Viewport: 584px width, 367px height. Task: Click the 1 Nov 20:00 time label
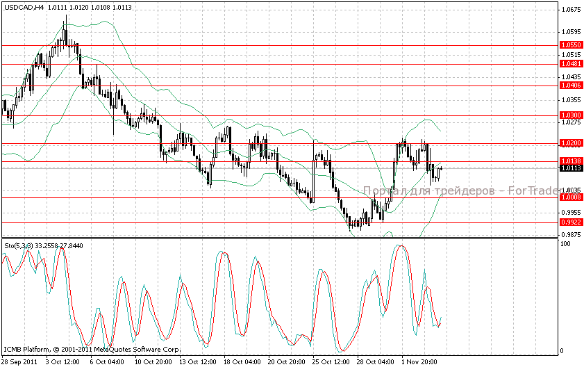419,362
